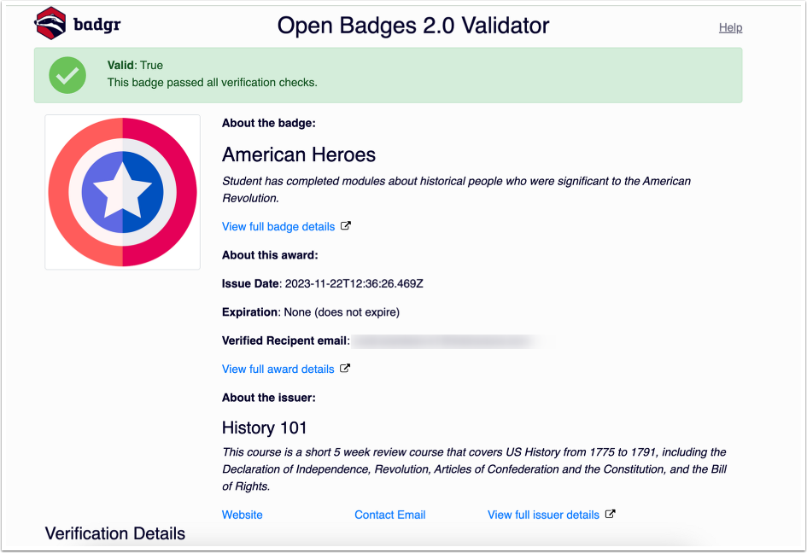Click the Verification Details heading
807x553 pixels.
pos(114,533)
